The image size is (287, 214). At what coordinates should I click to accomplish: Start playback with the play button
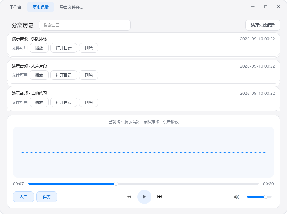[x=144, y=197]
